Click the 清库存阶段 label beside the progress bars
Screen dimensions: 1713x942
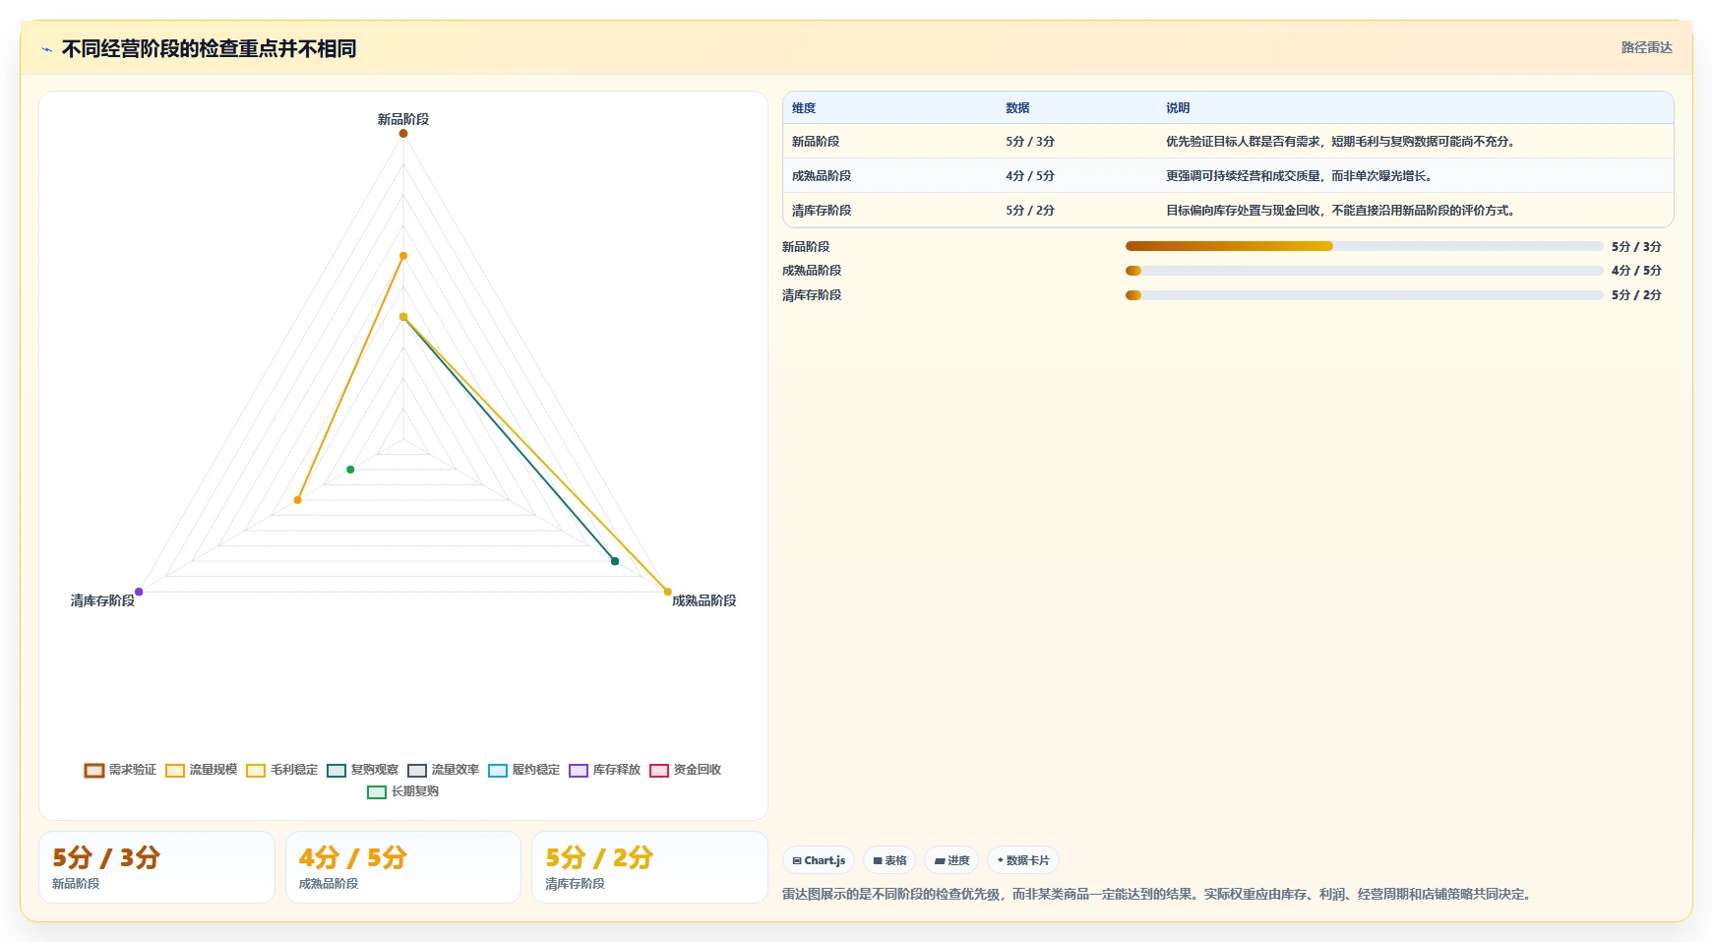point(812,295)
